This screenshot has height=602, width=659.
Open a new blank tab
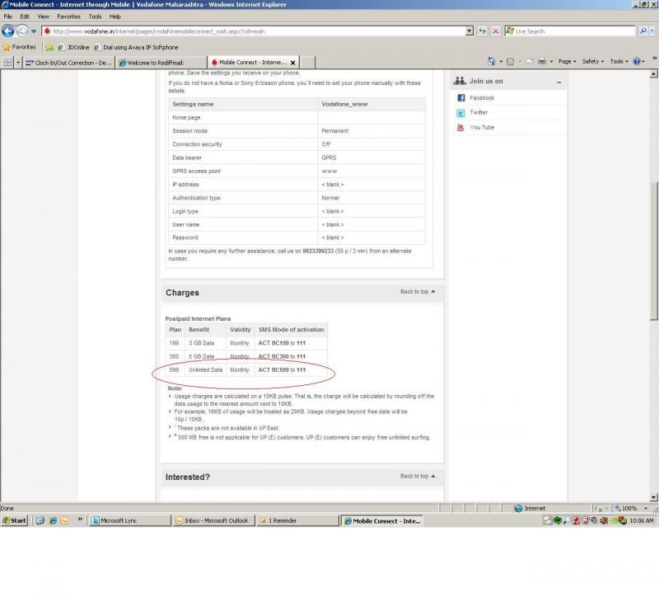point(307,62)
